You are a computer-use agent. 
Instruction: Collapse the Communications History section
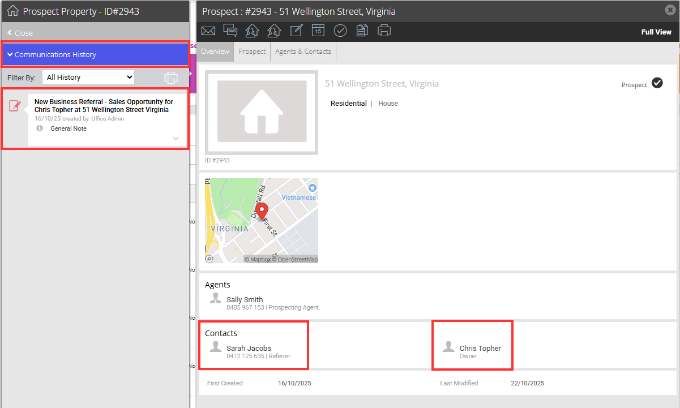95,55
